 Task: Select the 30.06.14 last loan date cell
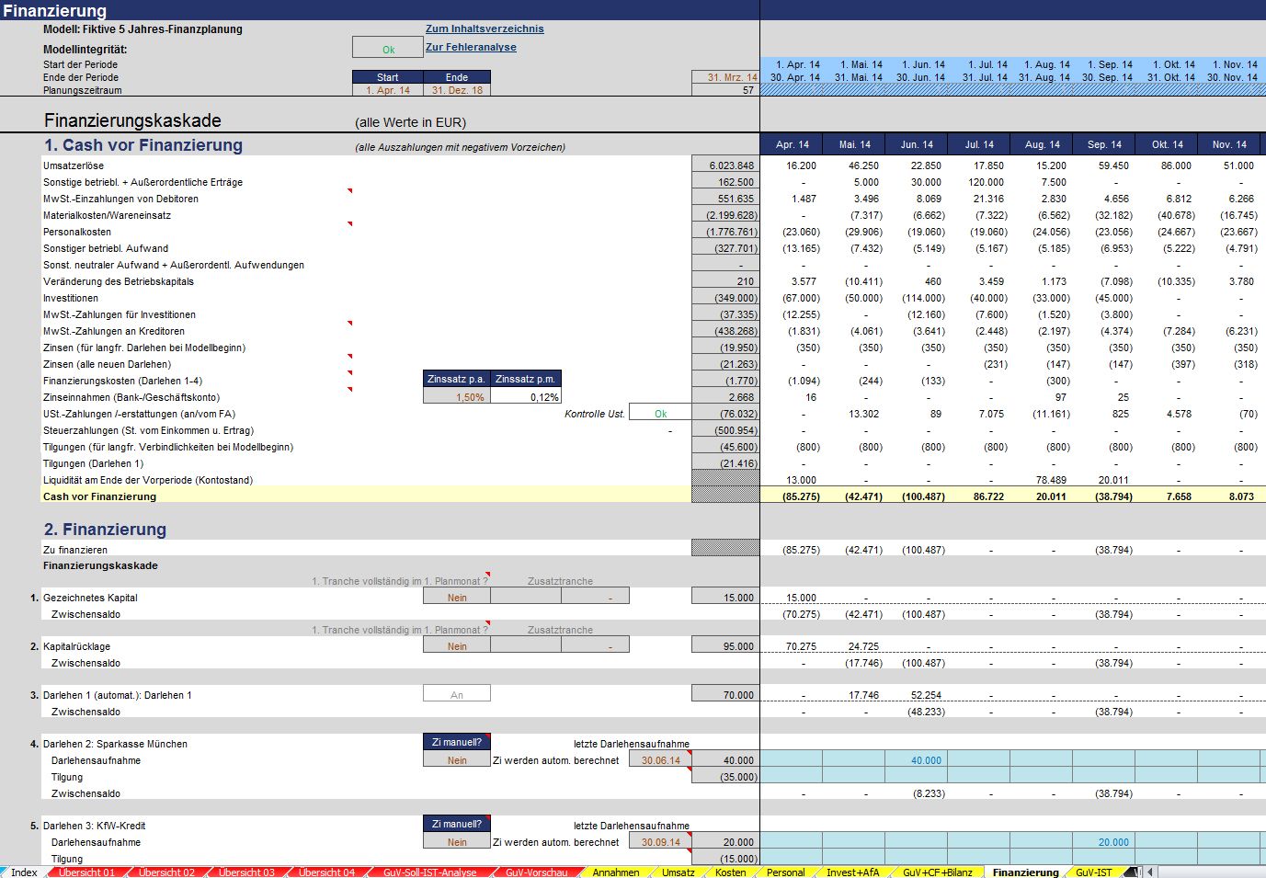tap(660, 760)
